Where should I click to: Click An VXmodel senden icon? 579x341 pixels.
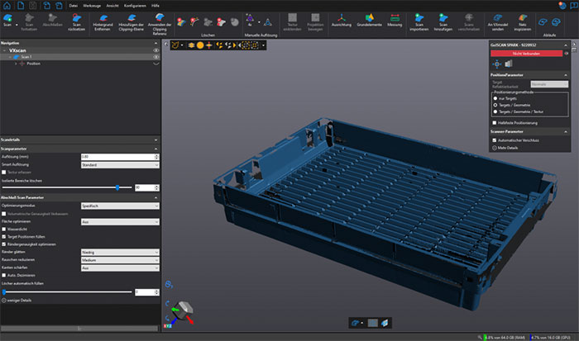pyautogui.click(x=498, y=22)
